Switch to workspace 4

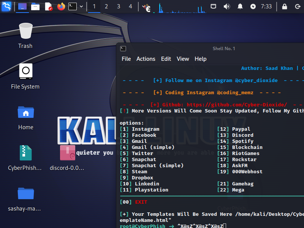pyautogui.click(x=130, y=6)
